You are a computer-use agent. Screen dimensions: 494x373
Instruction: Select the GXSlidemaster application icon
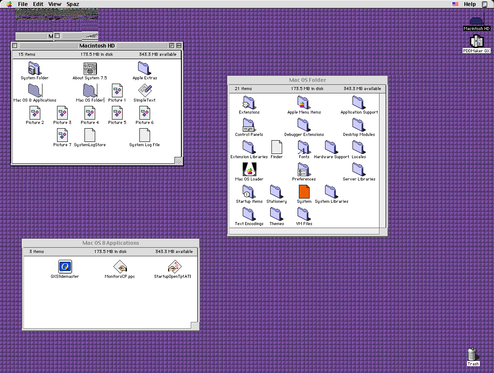pyautogui.click(x=65, y=267)
